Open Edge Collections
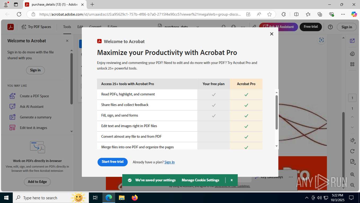 coord(320,14)
